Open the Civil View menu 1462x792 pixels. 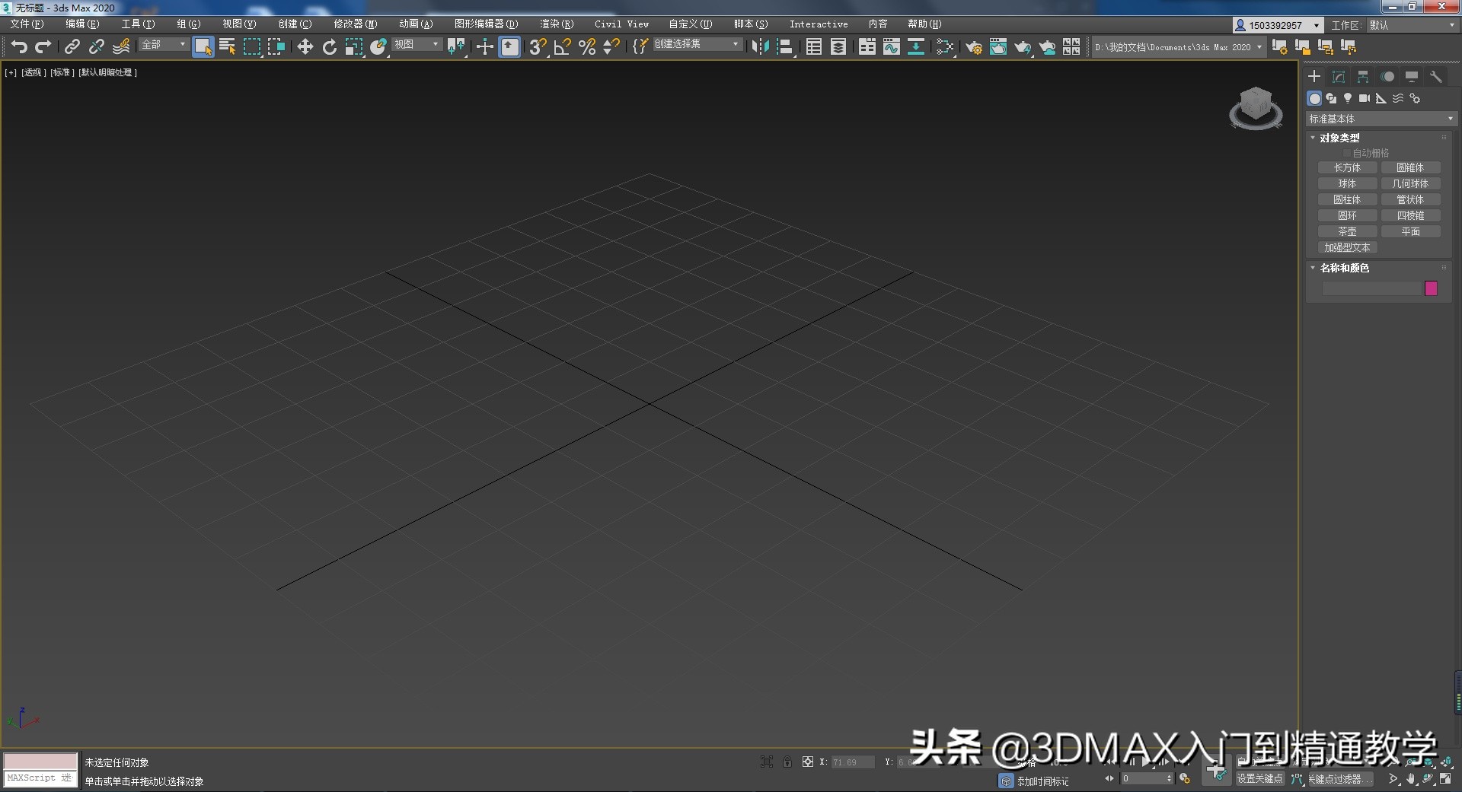click(621, 24)
